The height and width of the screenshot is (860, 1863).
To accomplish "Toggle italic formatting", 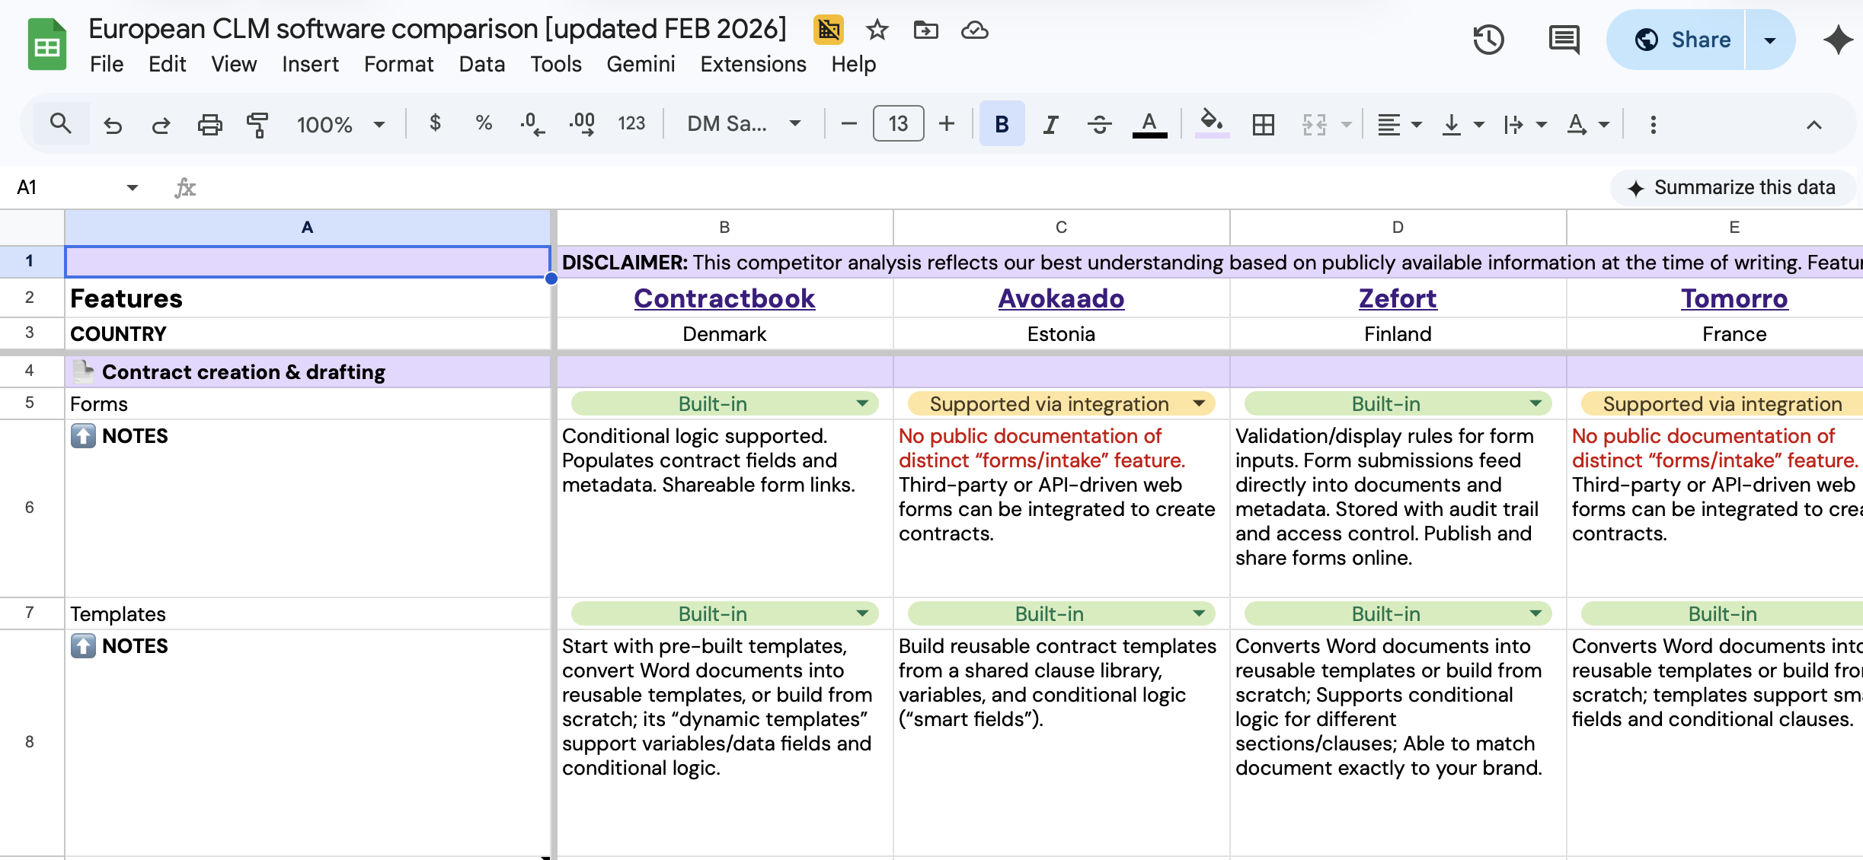I will click(1050, 124).
